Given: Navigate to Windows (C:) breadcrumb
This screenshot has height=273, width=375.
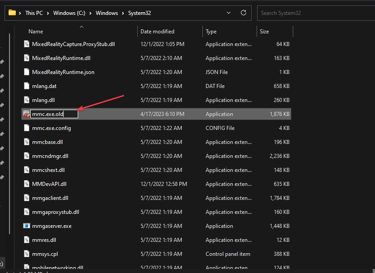Looking at the screenshot, I should coord(69,13).
